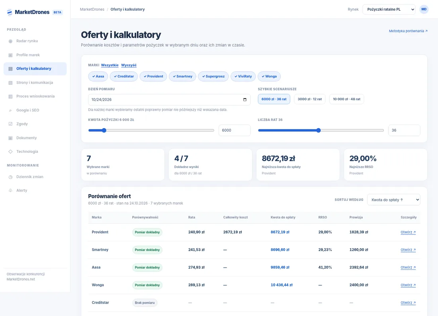Open the Creditstar row Otwórz link
This screenshot has height=316, width=438.
pyautogui.click(x=408, y=302)
